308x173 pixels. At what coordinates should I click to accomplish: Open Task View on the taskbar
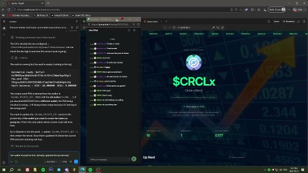(19, 170)
